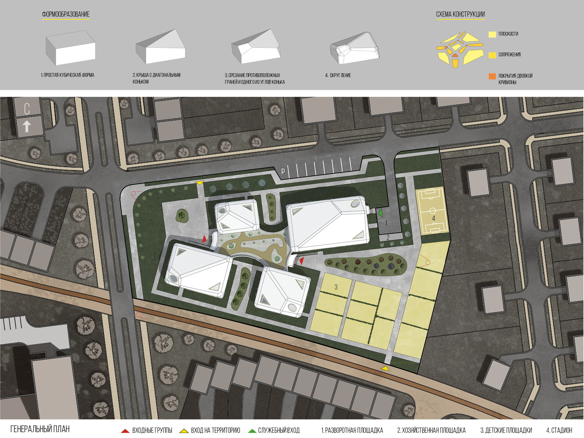584x438 pixels.
Task: Click the legend text 2. ХОЗЯЙСТВЕННАЯ ПЛОЩАДКА
Action: click(x=431, y=430)
